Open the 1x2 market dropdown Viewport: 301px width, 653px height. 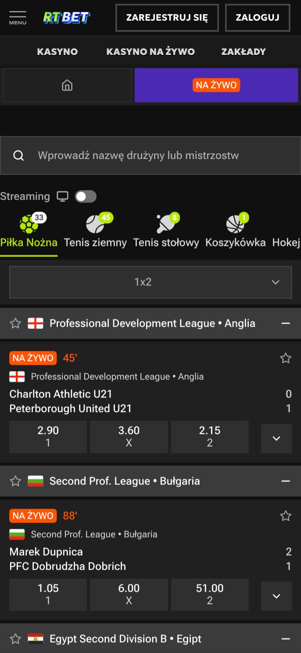tap(150, 282)
